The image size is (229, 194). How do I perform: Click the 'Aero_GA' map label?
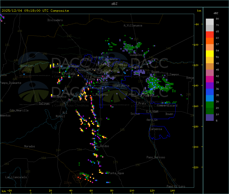point(152,120)
